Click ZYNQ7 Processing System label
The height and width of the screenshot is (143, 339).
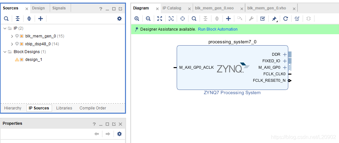[232, 93]
